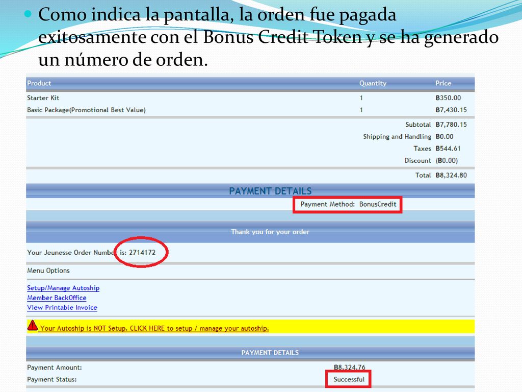
Task: Click the Payment Status: label
Action: click(x=51, y=380)
